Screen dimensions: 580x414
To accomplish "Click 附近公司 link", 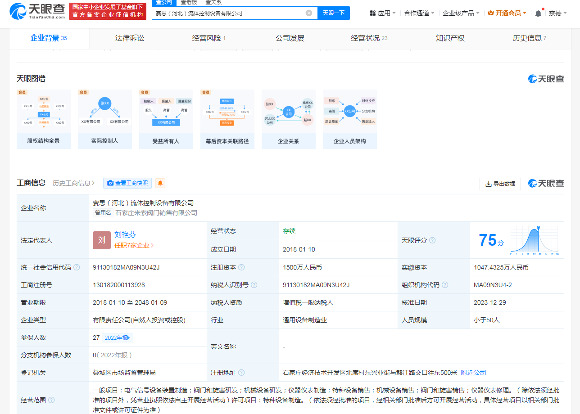I will (x=474, y=373).
